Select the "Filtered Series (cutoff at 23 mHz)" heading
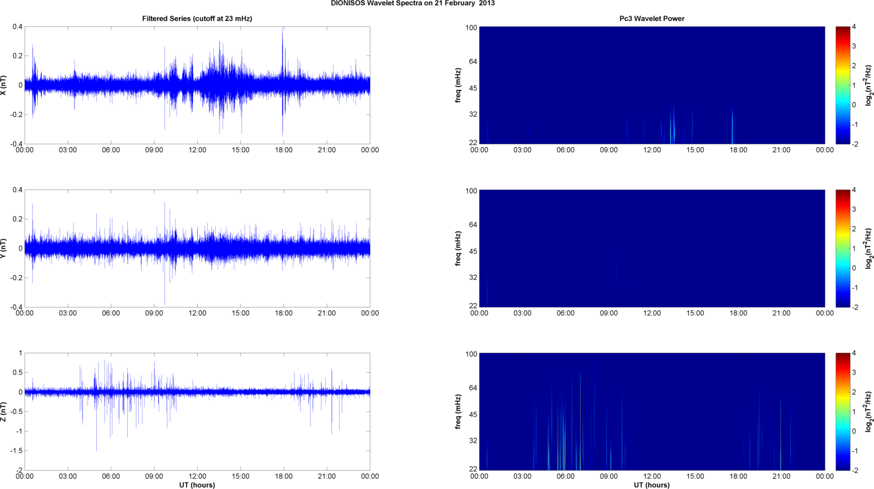Viewport: 874px width, 489px height. coord(197,19)
